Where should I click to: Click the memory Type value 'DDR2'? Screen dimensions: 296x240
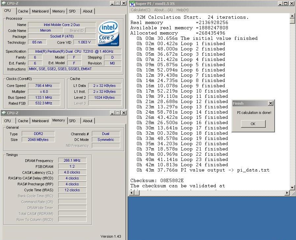[x=38, y=134]
